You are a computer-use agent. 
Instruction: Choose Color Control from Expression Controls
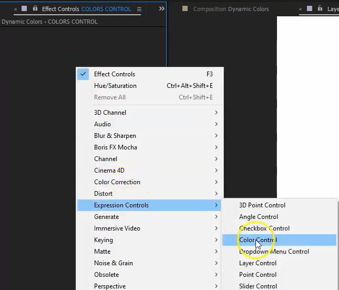(258, 240)
